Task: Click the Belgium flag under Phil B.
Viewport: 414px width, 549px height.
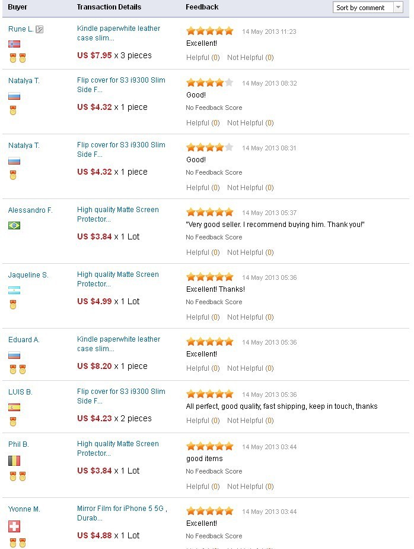Action: (14, 461)
